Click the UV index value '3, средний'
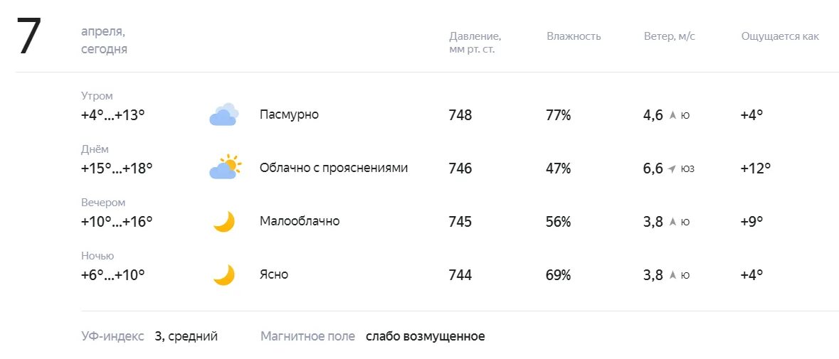Image resolution: width=839 pixels, height=359 pixels. click(186, 336)
